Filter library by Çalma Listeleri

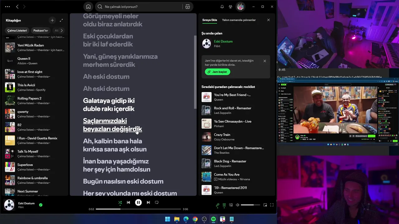[x=17, y=30]
